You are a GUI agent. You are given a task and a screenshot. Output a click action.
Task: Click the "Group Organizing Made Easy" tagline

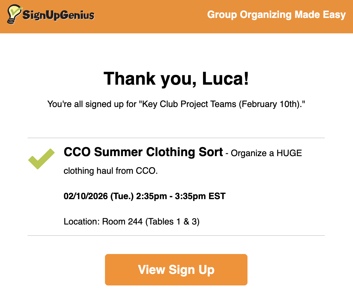pyautogui.click(x=276, y=15)
